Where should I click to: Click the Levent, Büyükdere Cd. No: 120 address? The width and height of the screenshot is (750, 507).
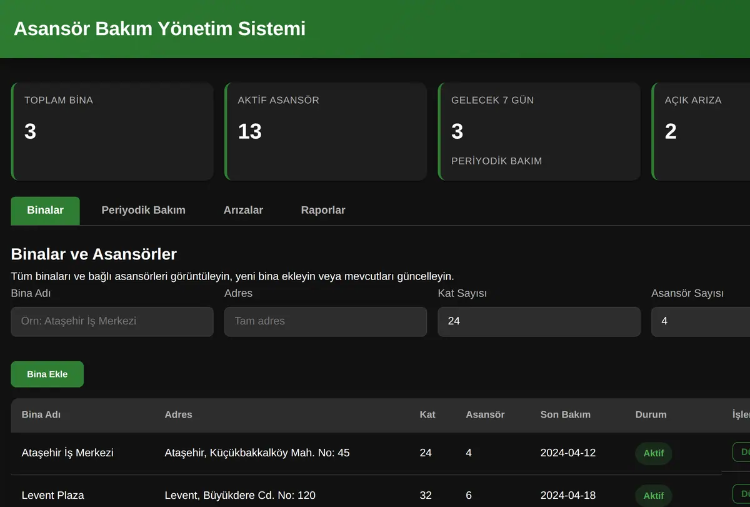240,495
